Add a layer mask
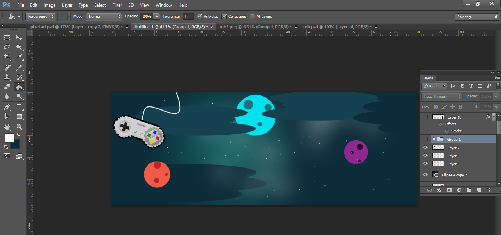This screenshot has width=501, height=235. coord(449,190)
